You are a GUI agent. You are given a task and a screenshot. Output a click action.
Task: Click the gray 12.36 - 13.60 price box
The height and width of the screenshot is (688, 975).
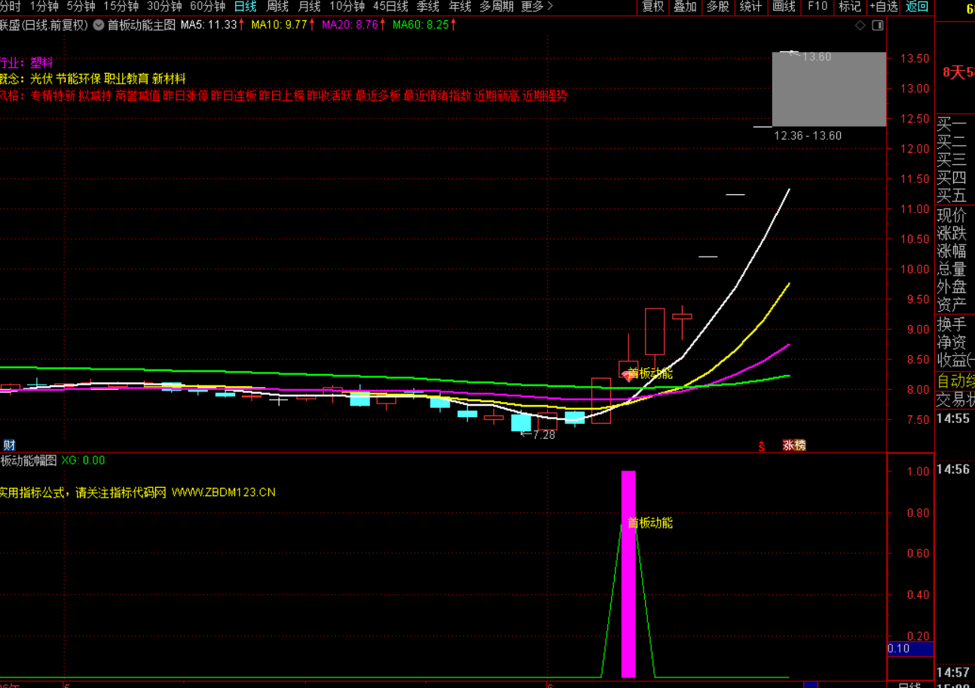click(x=829, y=89)
